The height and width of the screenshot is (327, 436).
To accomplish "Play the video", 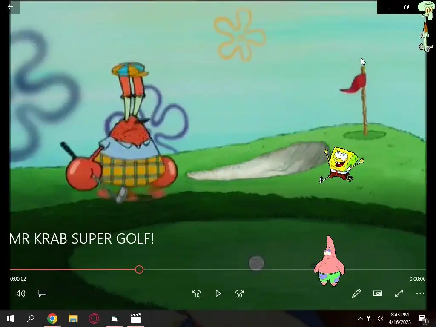I will tap(218, 294).
